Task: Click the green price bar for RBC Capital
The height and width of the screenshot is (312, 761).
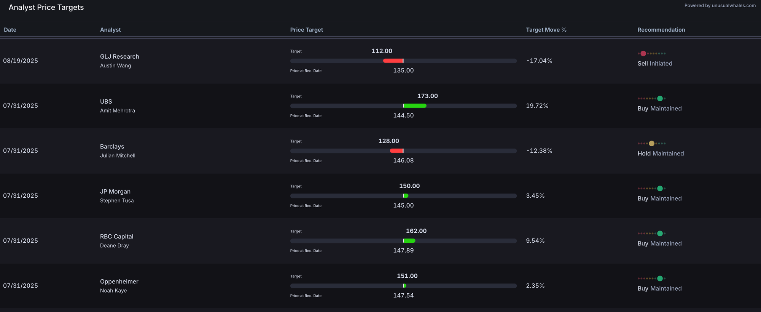Action: coord(409,241)
